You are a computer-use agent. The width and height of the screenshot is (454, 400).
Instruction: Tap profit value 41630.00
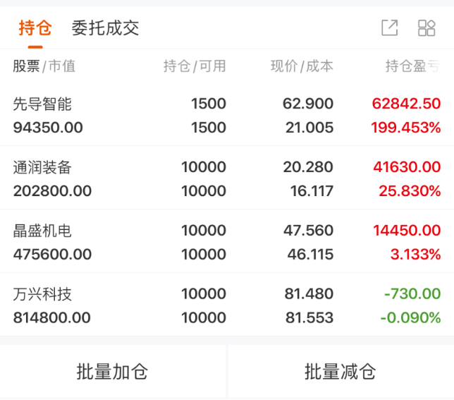pyautogui.click(x=407, y=166)
